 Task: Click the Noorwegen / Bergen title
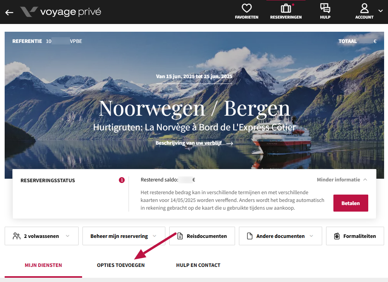click(x=194, y=108)
